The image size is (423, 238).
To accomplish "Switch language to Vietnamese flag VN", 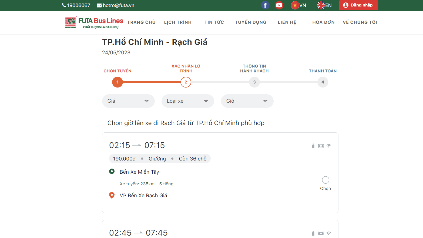I will coord(298,5).
